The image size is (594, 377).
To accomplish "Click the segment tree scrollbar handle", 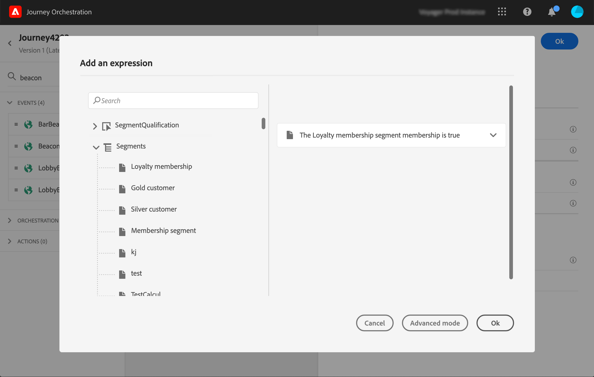I will pyautogui.click(x=264, y=123).
